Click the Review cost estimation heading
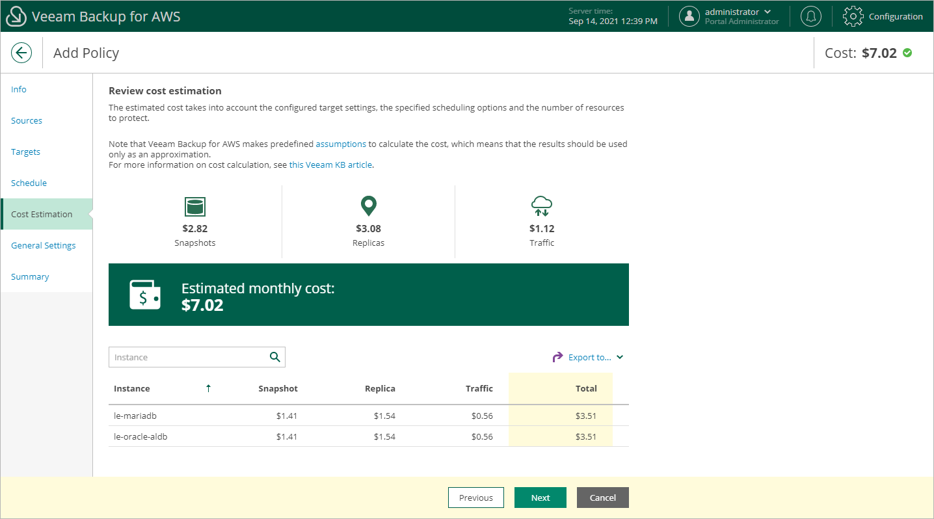This screenshot has height=519, width=934. (x=165, y=91)
